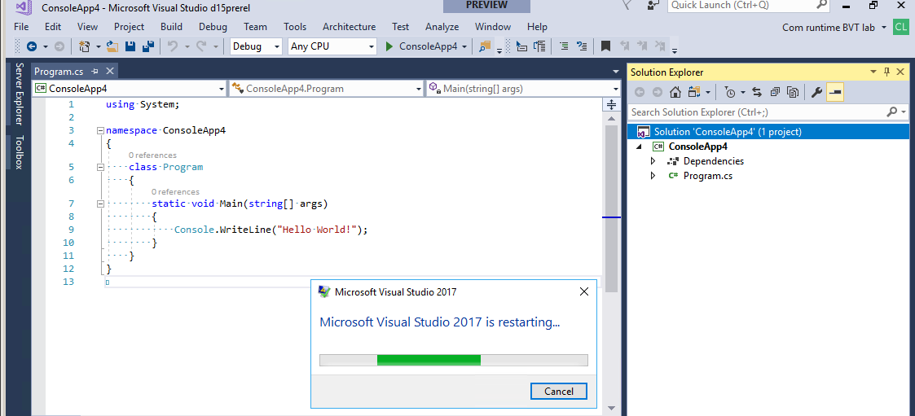Image resolution: width=915 pixels, height=416 pixels.
Task: Click the Quick Launch search magnifier icon
Action: [x=821, y=5]
